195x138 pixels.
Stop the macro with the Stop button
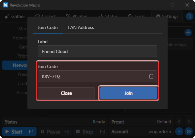point(90,131)
